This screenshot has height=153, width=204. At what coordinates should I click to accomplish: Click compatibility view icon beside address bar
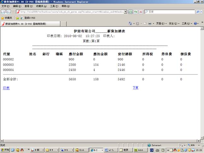click(x=130, y=12)
